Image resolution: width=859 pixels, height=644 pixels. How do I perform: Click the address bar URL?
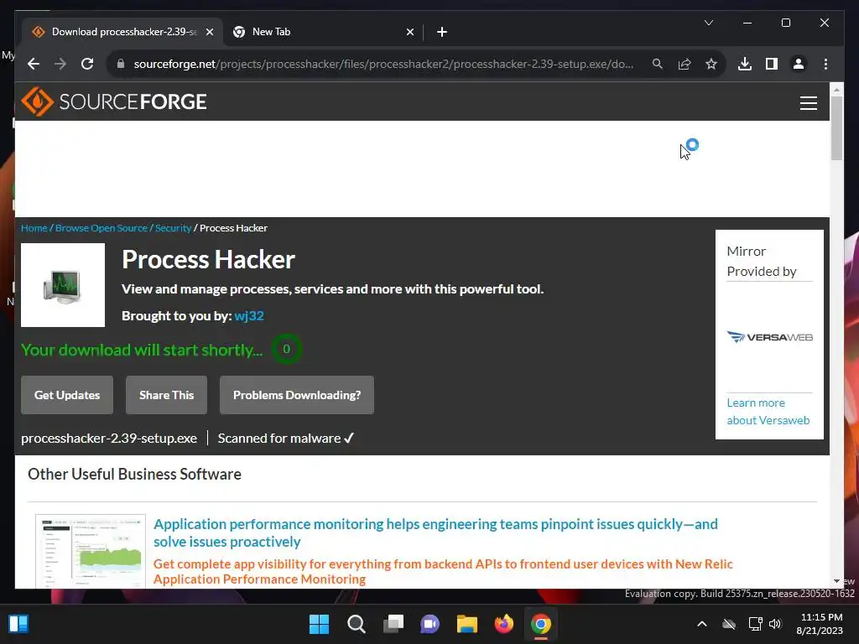383,64
